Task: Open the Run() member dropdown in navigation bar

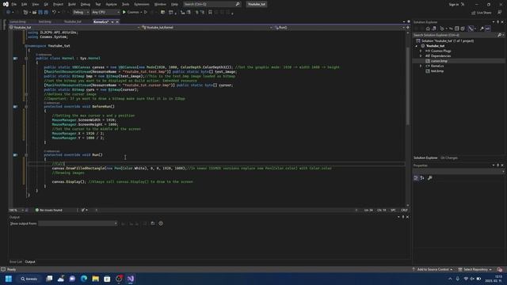Action: click(339, 28)
